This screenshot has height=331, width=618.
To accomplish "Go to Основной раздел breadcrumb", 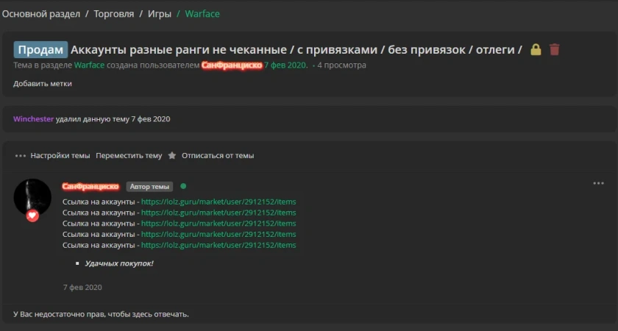I will coord(41,14).
